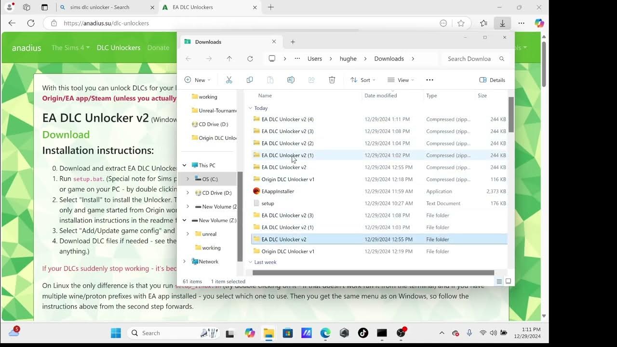Collapse the New Volume (Z:) tree node

[x=184, y=220]
